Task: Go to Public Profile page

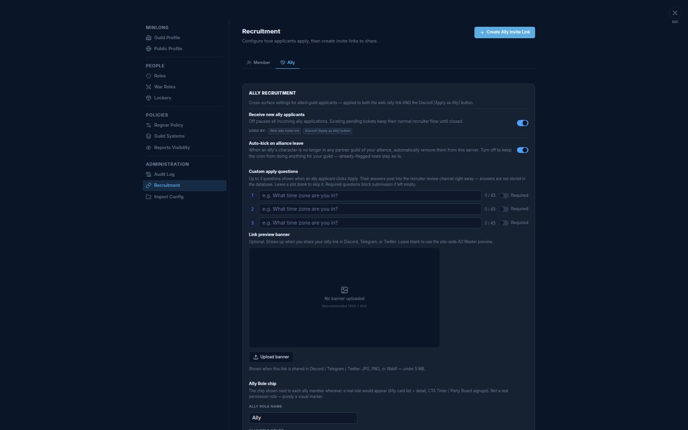Action: pos(184,49)
